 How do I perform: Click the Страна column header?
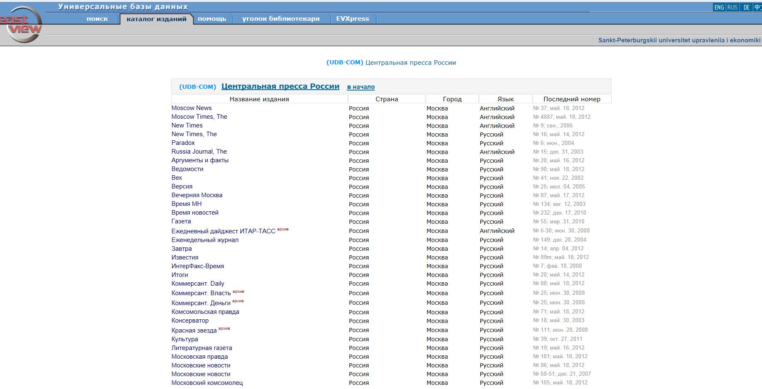(387, 99)
